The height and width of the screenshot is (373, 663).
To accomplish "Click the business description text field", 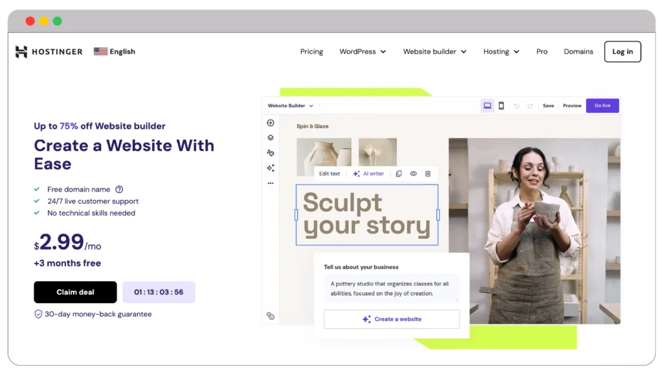I will pos(391,288).
